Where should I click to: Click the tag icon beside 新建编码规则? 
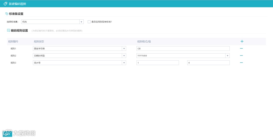point(5,4)
